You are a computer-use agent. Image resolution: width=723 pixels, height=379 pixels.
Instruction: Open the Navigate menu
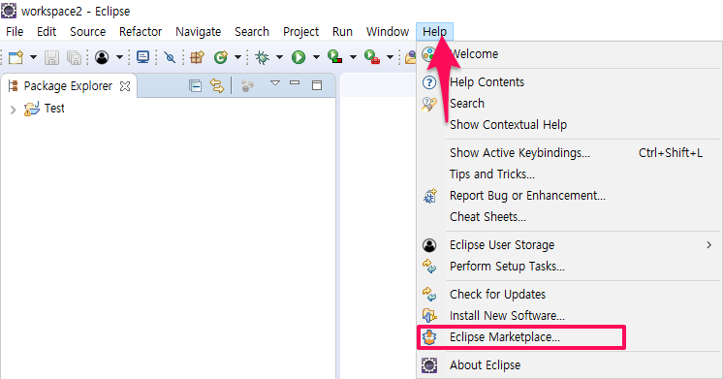point(199,31)
